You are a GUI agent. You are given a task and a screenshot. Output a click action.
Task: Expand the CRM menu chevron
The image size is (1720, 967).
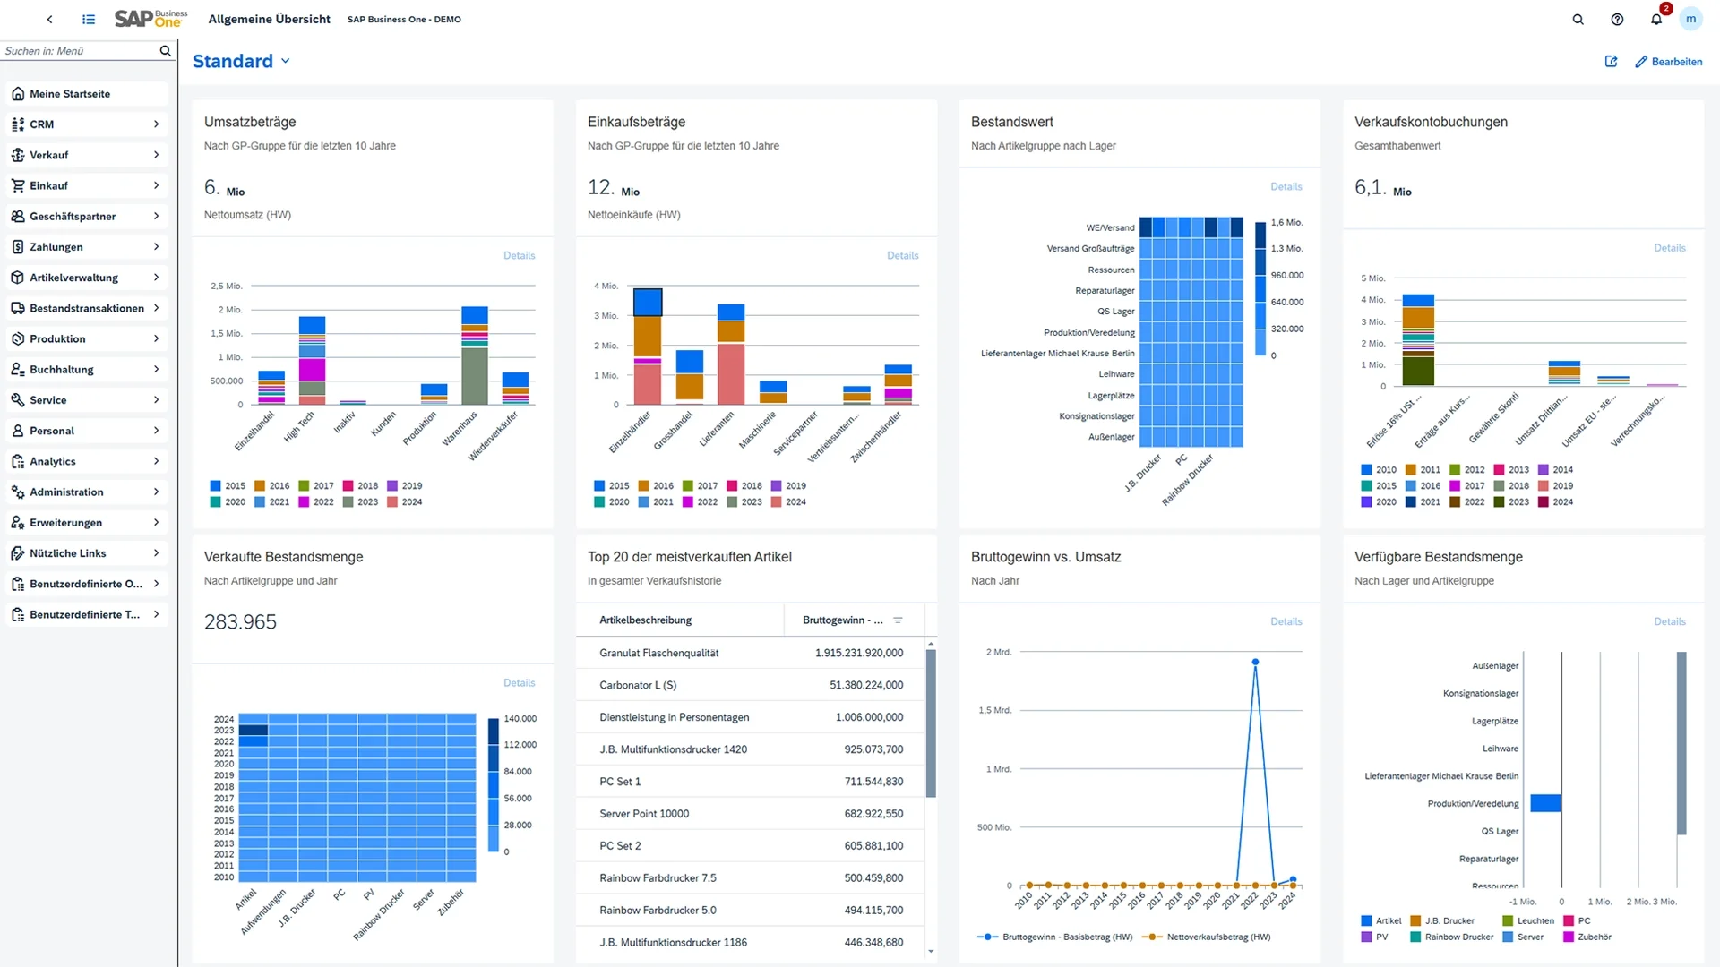[156, 124]
